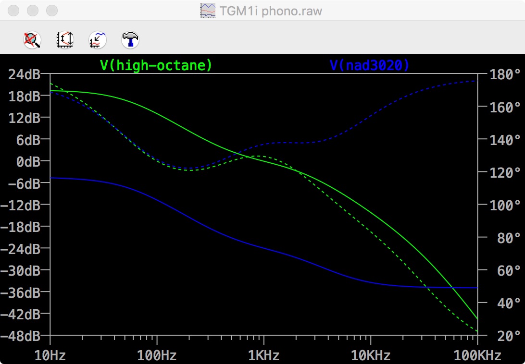Click the 180° phase axis label

pyautogui.click(x=505, y=74)
